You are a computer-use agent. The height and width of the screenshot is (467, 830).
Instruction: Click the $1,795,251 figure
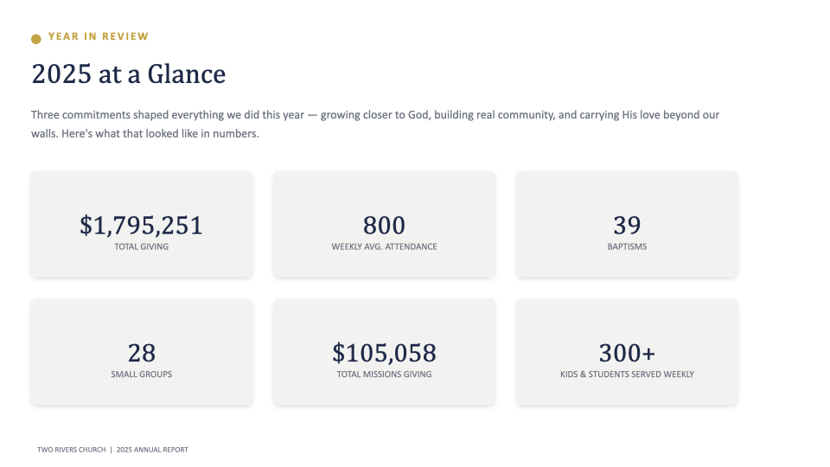(141, 226)
